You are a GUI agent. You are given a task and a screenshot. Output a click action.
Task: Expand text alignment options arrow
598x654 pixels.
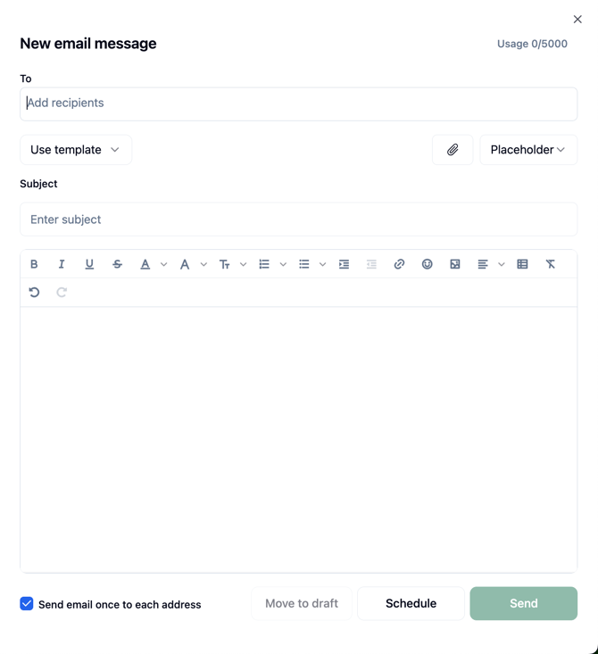[x=502, y=264]
